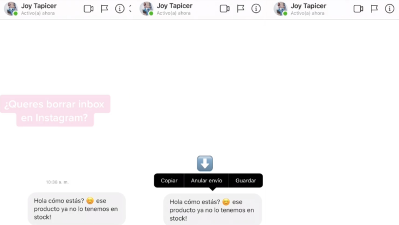Tap flag icon in right chat panel
This screenshot has width=399, height=225.
(x=374, y=9)
